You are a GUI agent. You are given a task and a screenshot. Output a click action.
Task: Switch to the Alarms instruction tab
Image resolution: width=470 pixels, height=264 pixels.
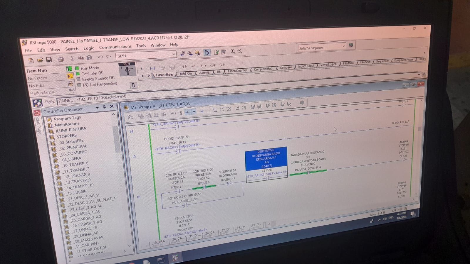click(x=204, y=72)
